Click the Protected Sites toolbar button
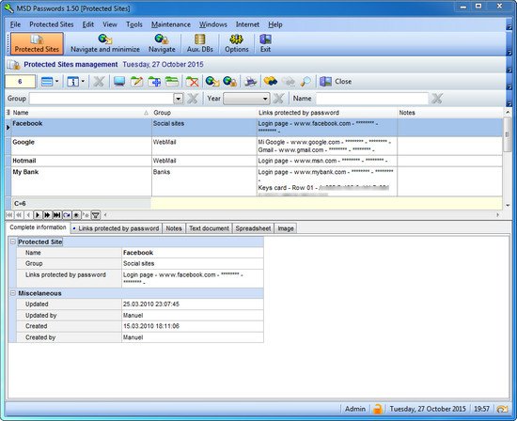 click(37, 43)
